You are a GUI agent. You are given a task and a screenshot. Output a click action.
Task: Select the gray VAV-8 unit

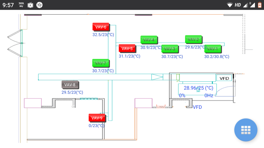tap(70, 85)
